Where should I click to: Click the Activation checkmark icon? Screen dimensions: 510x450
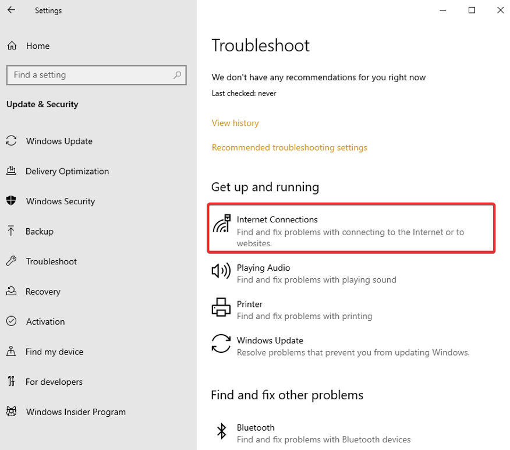tap(12, 321)
